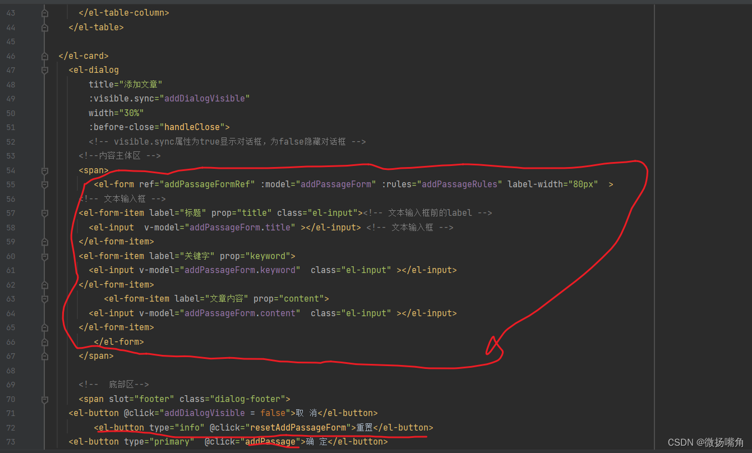
Task: Click the prop value "content" on line 63
Action: pos(302,299)
